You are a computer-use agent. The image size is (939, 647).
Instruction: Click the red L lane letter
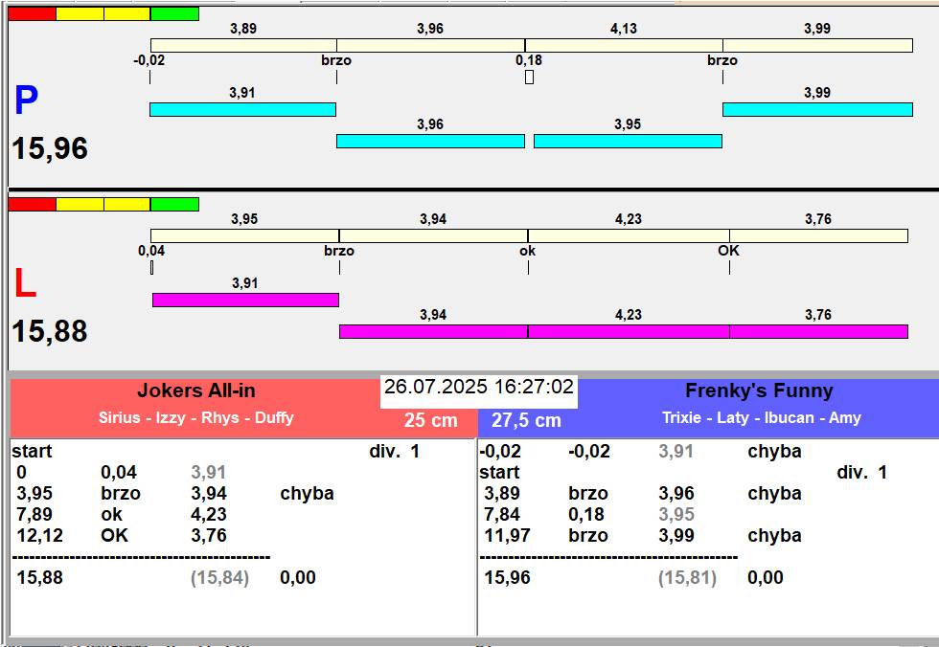pyautogui.click(x=25, y=283)
